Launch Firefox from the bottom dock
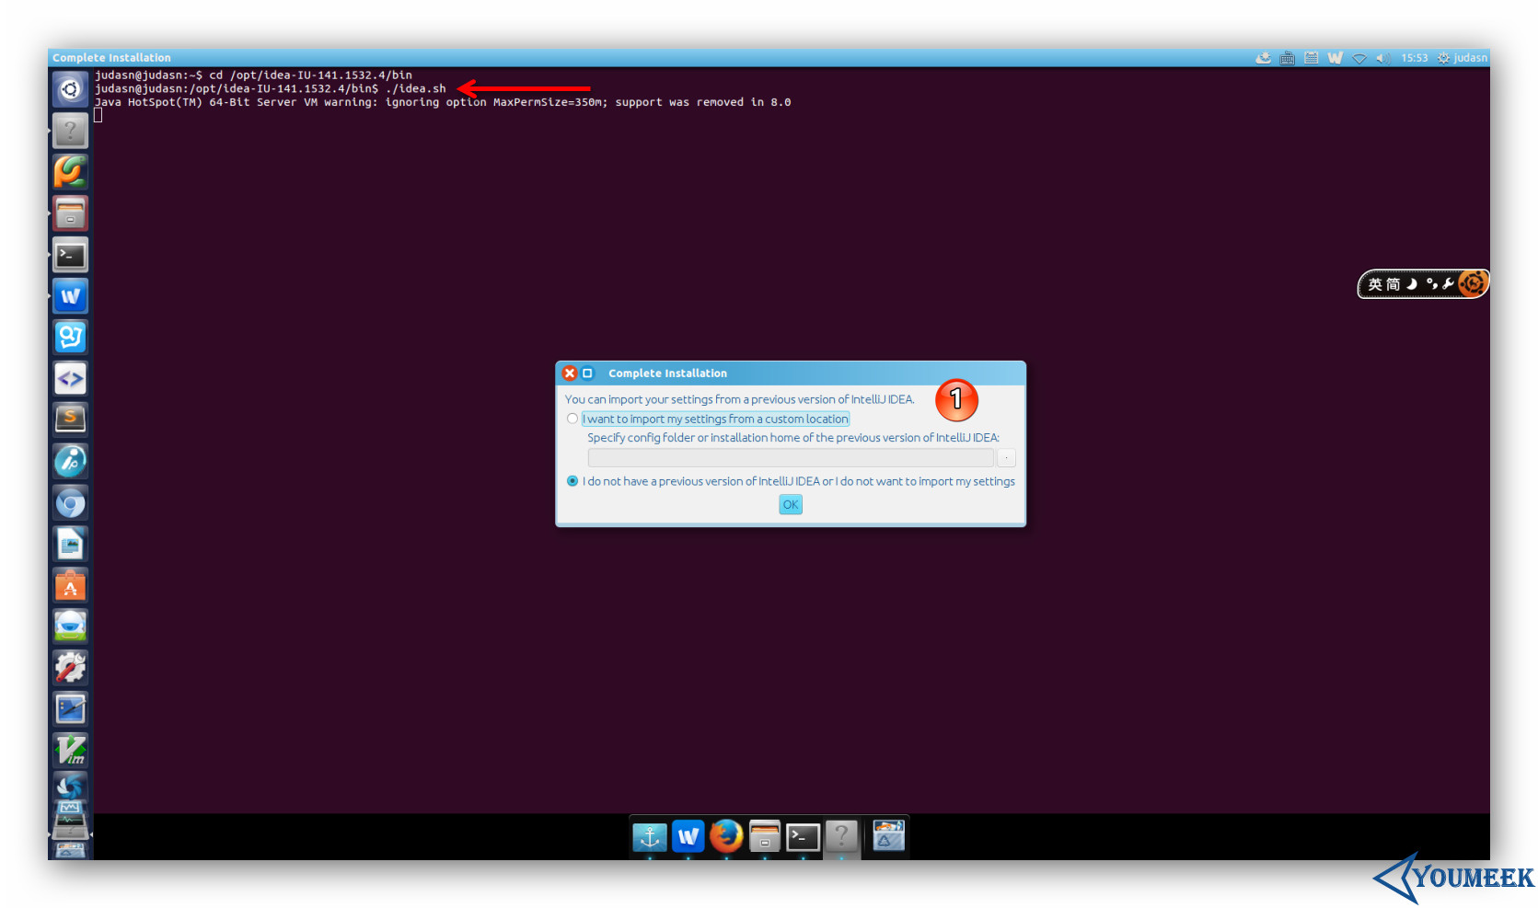The height and width of the screenshot is (908, 1538). (x=726, y=836)
